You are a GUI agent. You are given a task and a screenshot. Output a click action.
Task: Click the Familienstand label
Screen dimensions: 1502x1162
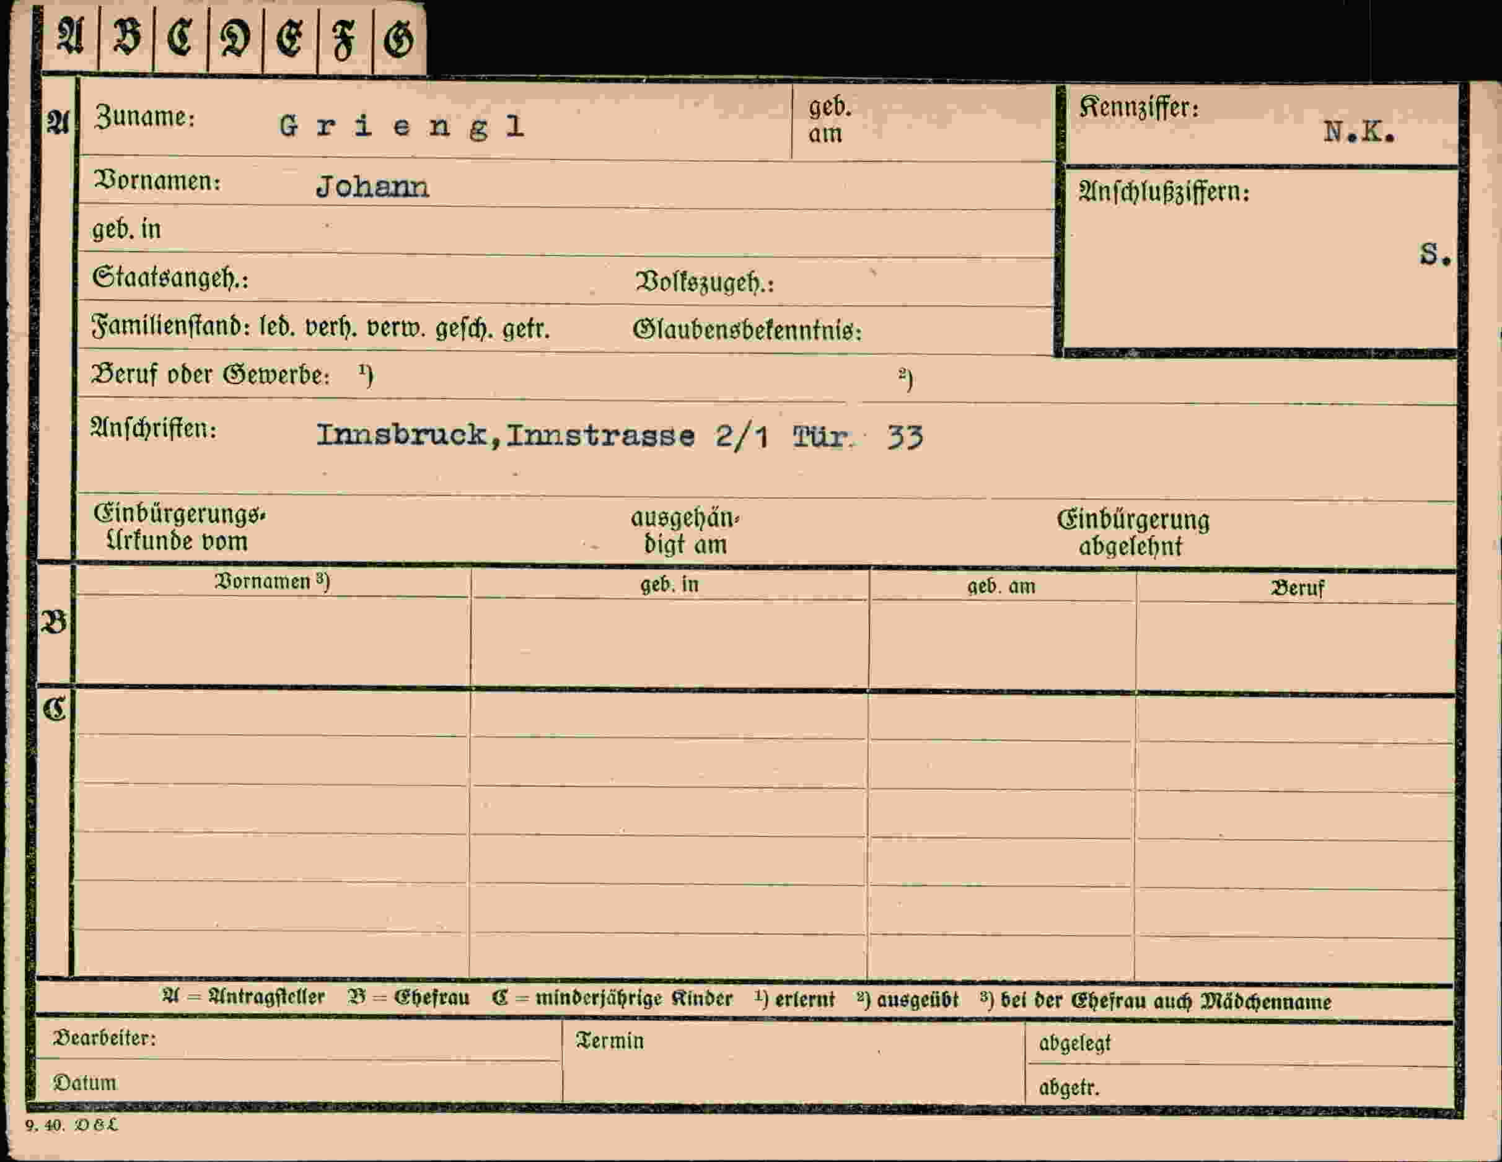(x=320, y=327)
